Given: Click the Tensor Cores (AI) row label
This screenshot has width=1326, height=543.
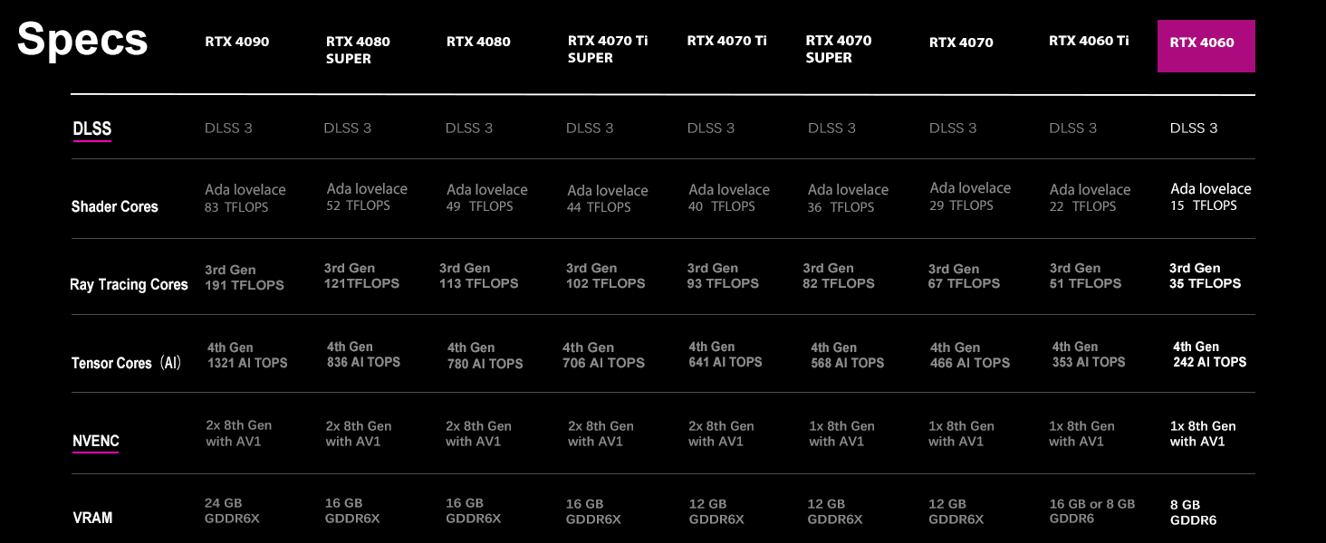Looking at the screenshot, I should (127, 364).
